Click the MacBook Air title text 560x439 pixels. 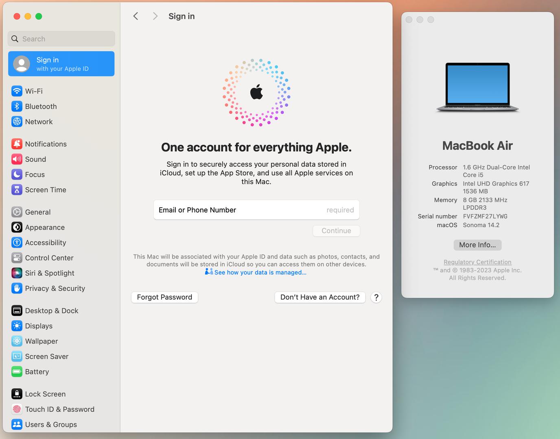tap(477, 146)
